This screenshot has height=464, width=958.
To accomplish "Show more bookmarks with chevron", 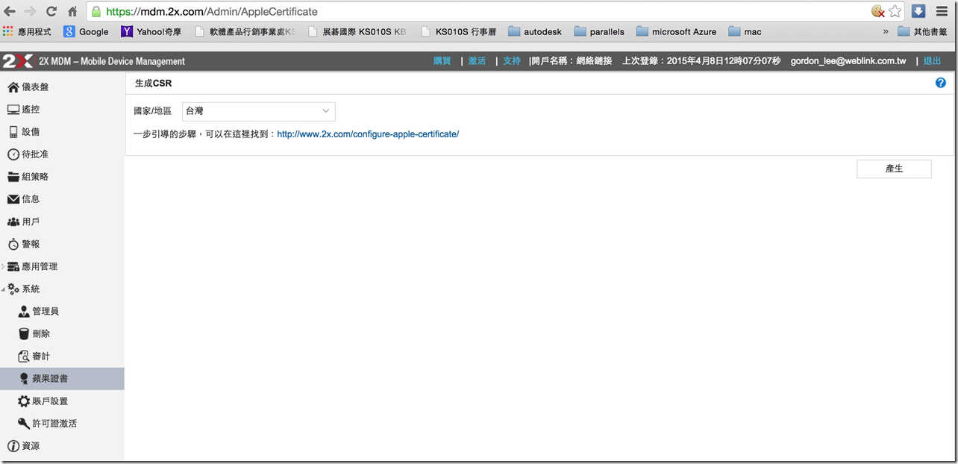I will (x=886, y=32).
